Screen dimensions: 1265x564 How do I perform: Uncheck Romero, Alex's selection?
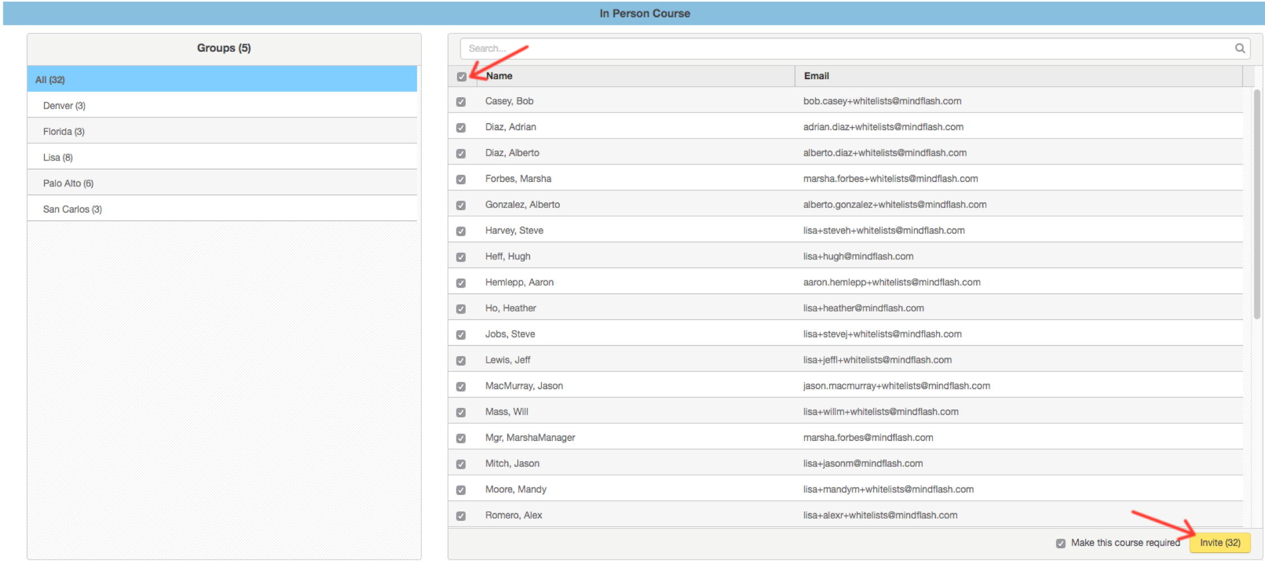(x=461, y=516)
